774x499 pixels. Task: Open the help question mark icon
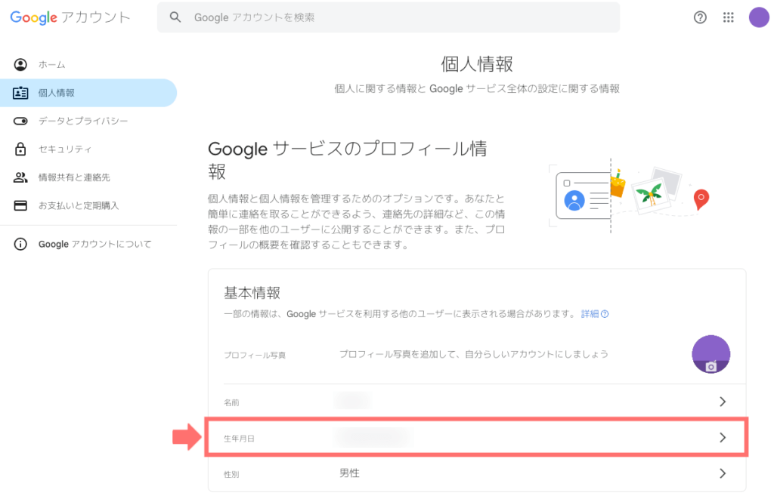point(700,18)
